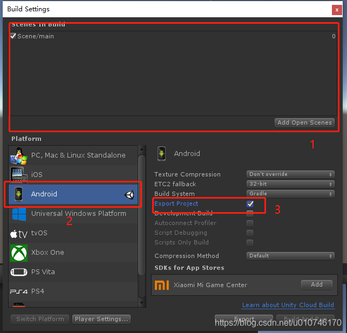The height and width of the screenshot is (333, 347).
Task: Click the Scene/main entry text
Action: (x=36, y=36)
